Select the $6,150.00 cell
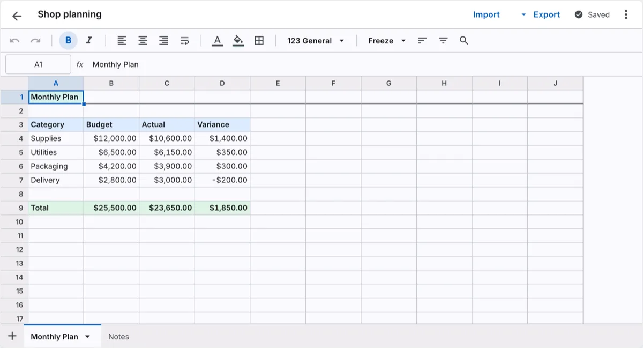Screen dimensions: 643x348 click(167, 152)
